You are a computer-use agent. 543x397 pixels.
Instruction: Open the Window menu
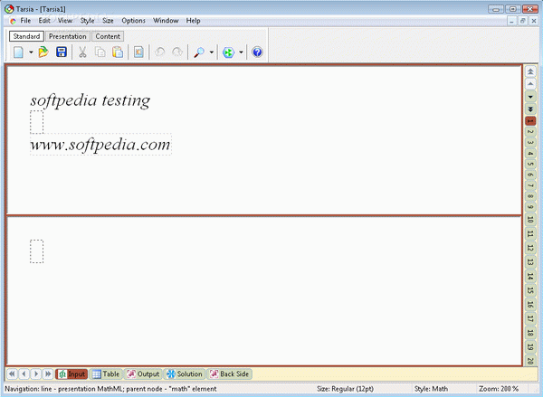166,21
